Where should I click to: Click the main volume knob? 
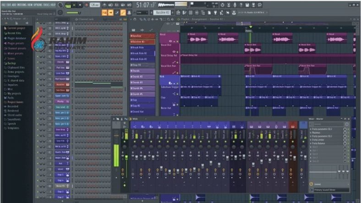pyautogui.click(x=60, y=5)
